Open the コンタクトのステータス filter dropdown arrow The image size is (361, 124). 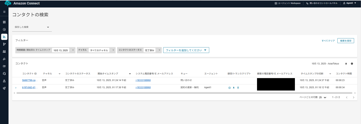click(x=160, y=50)
